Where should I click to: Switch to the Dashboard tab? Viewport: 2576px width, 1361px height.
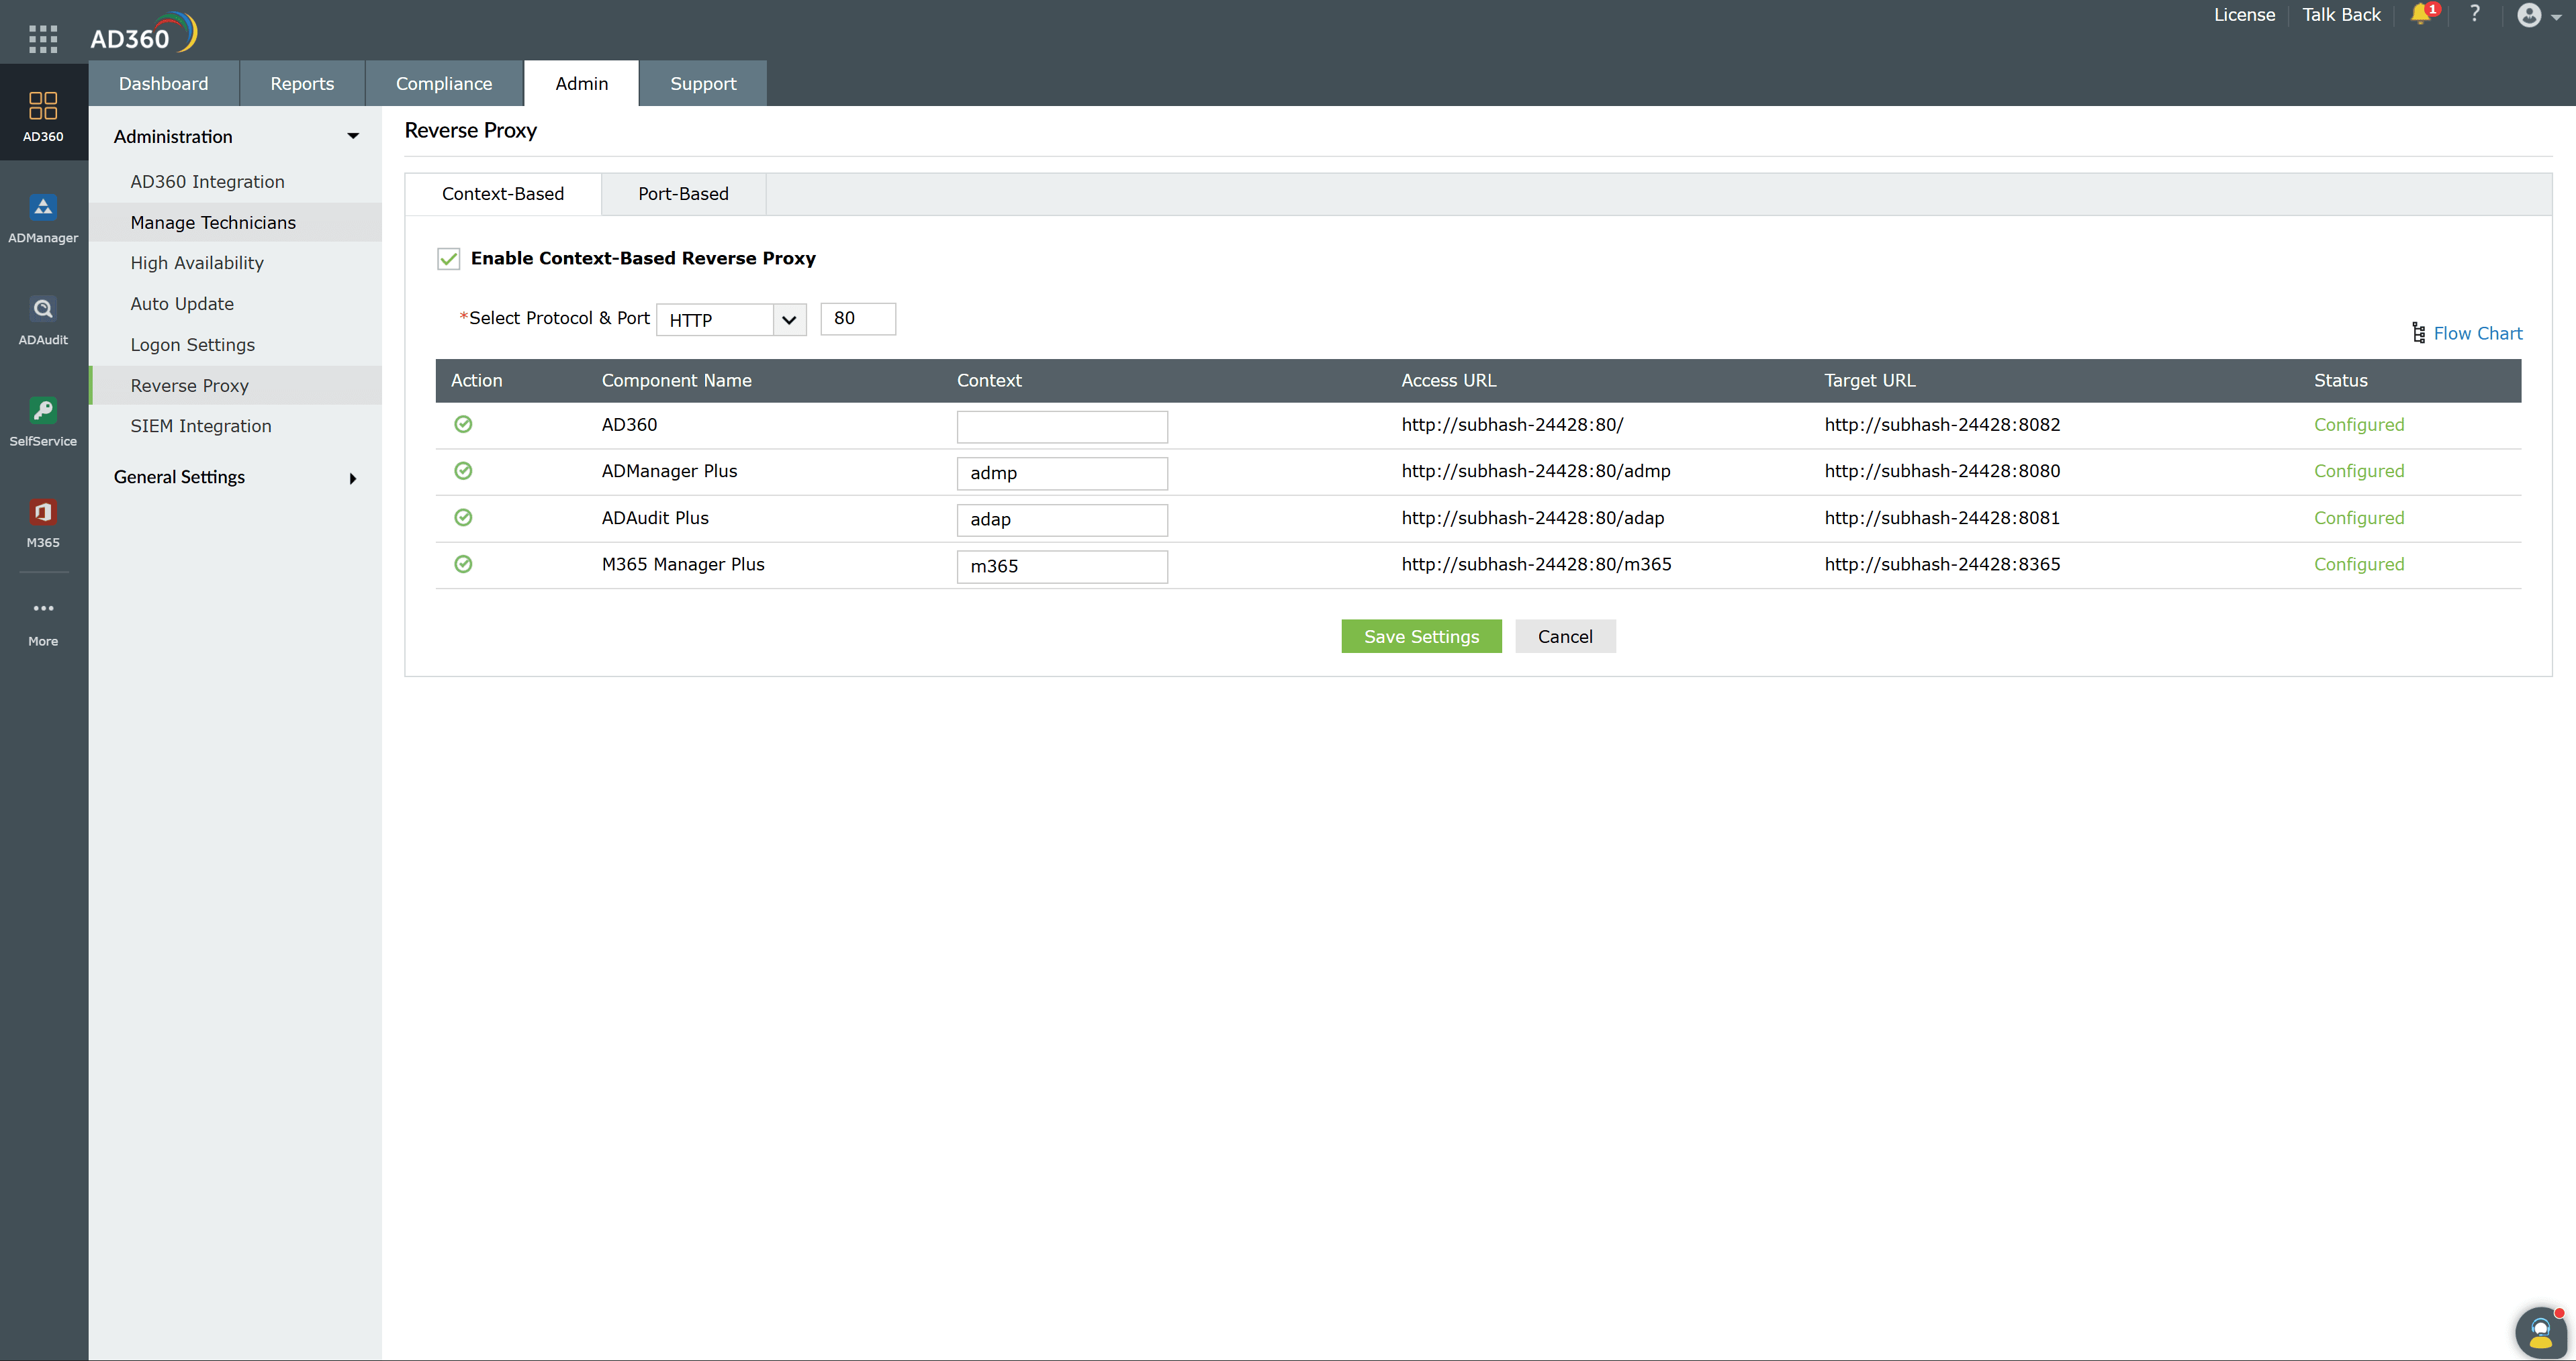pos(163,83)
